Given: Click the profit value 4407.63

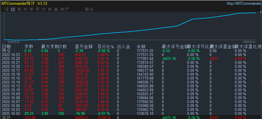Looking at the screenshot, I should [82, 59].
